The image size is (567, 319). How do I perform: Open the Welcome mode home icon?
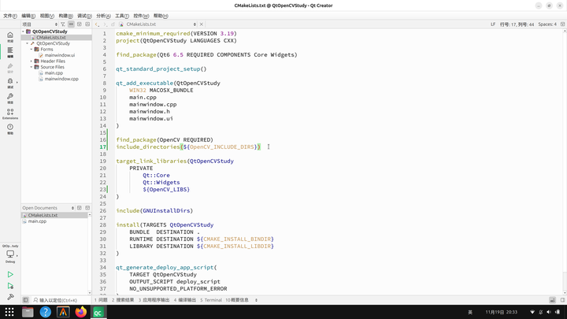click(x=10, y=36)
